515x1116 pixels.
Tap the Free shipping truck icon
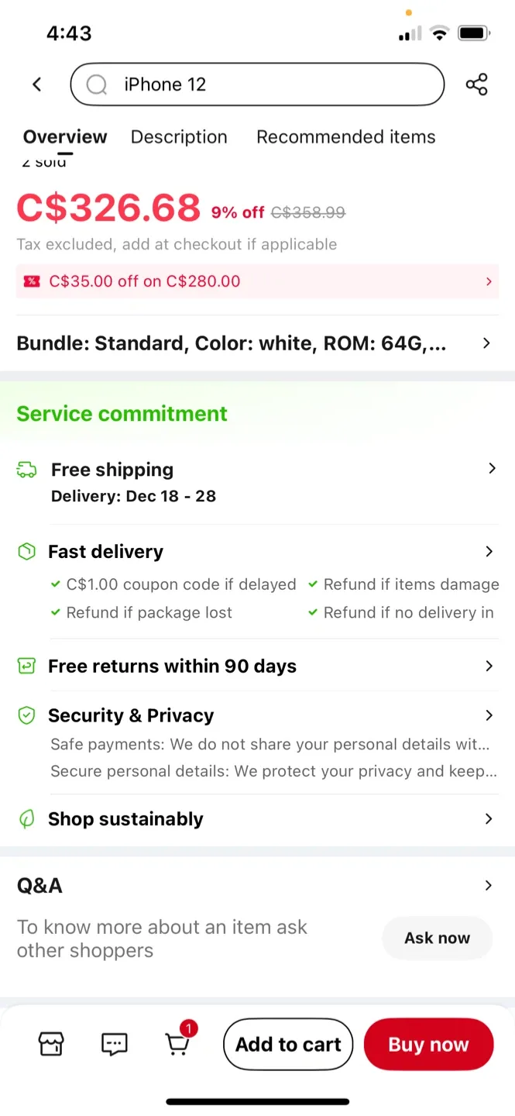[26, 470]
